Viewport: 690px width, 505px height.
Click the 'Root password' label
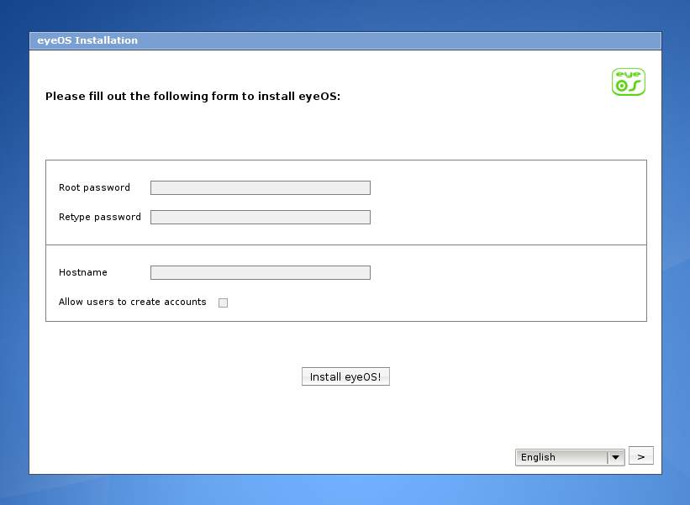coord(95,188)
